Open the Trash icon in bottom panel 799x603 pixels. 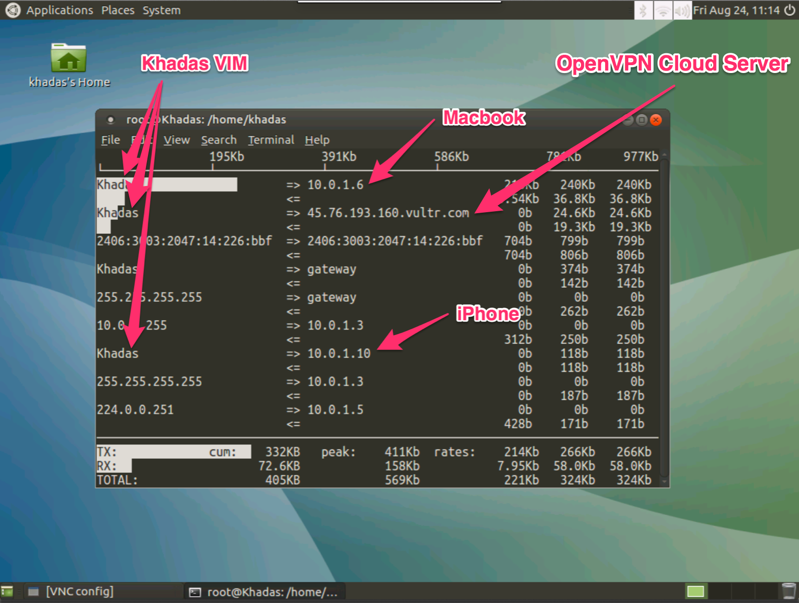point(789,591)
